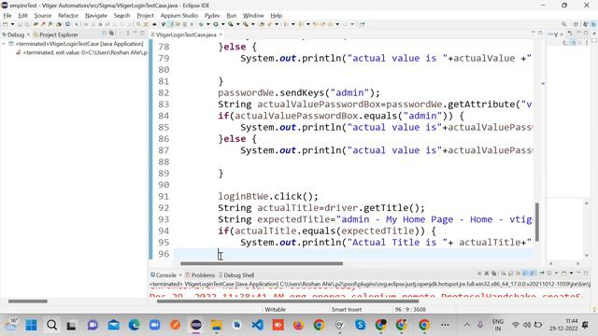Viewport: 598px width, 336px height.
Task: Switch to the Problems tab
Action: [x=200, y=275]
